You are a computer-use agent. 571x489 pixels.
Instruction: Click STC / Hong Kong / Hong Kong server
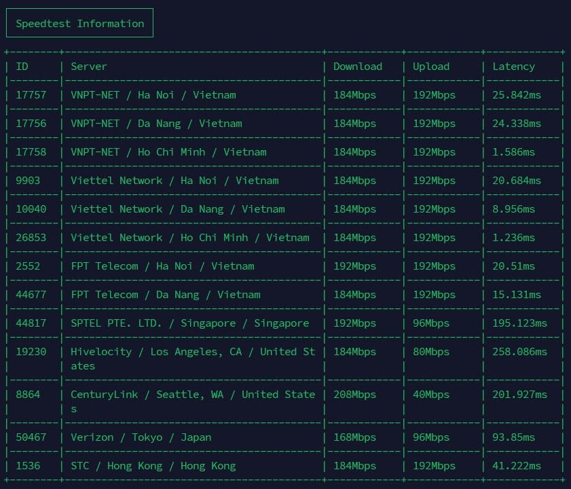point(153,466)
